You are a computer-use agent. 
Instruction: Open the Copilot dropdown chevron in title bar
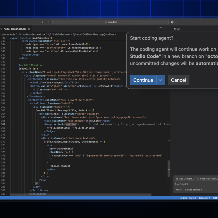(x=176, y=22)
